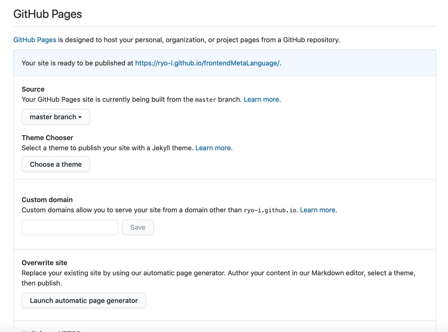
Task: Click the Source section label
Action: [x=33, y=89]
